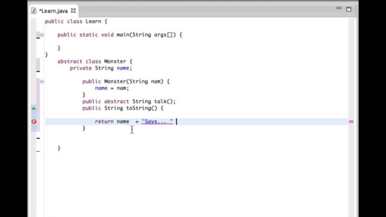Click 'public abstract String talk();' line
Viewport: 386px width, 217px height.
click(x=129, y=101)
